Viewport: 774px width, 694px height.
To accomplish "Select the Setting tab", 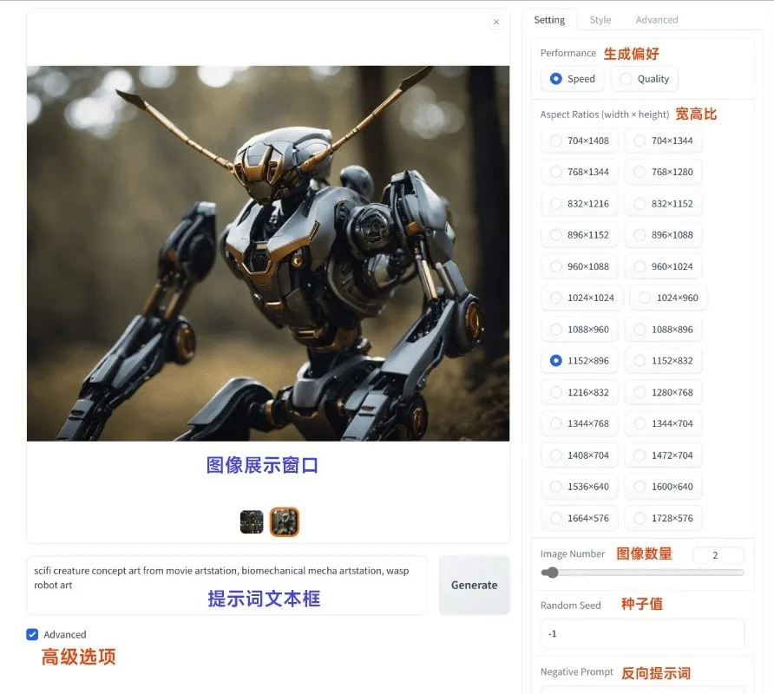I will (x=549, y=20).
